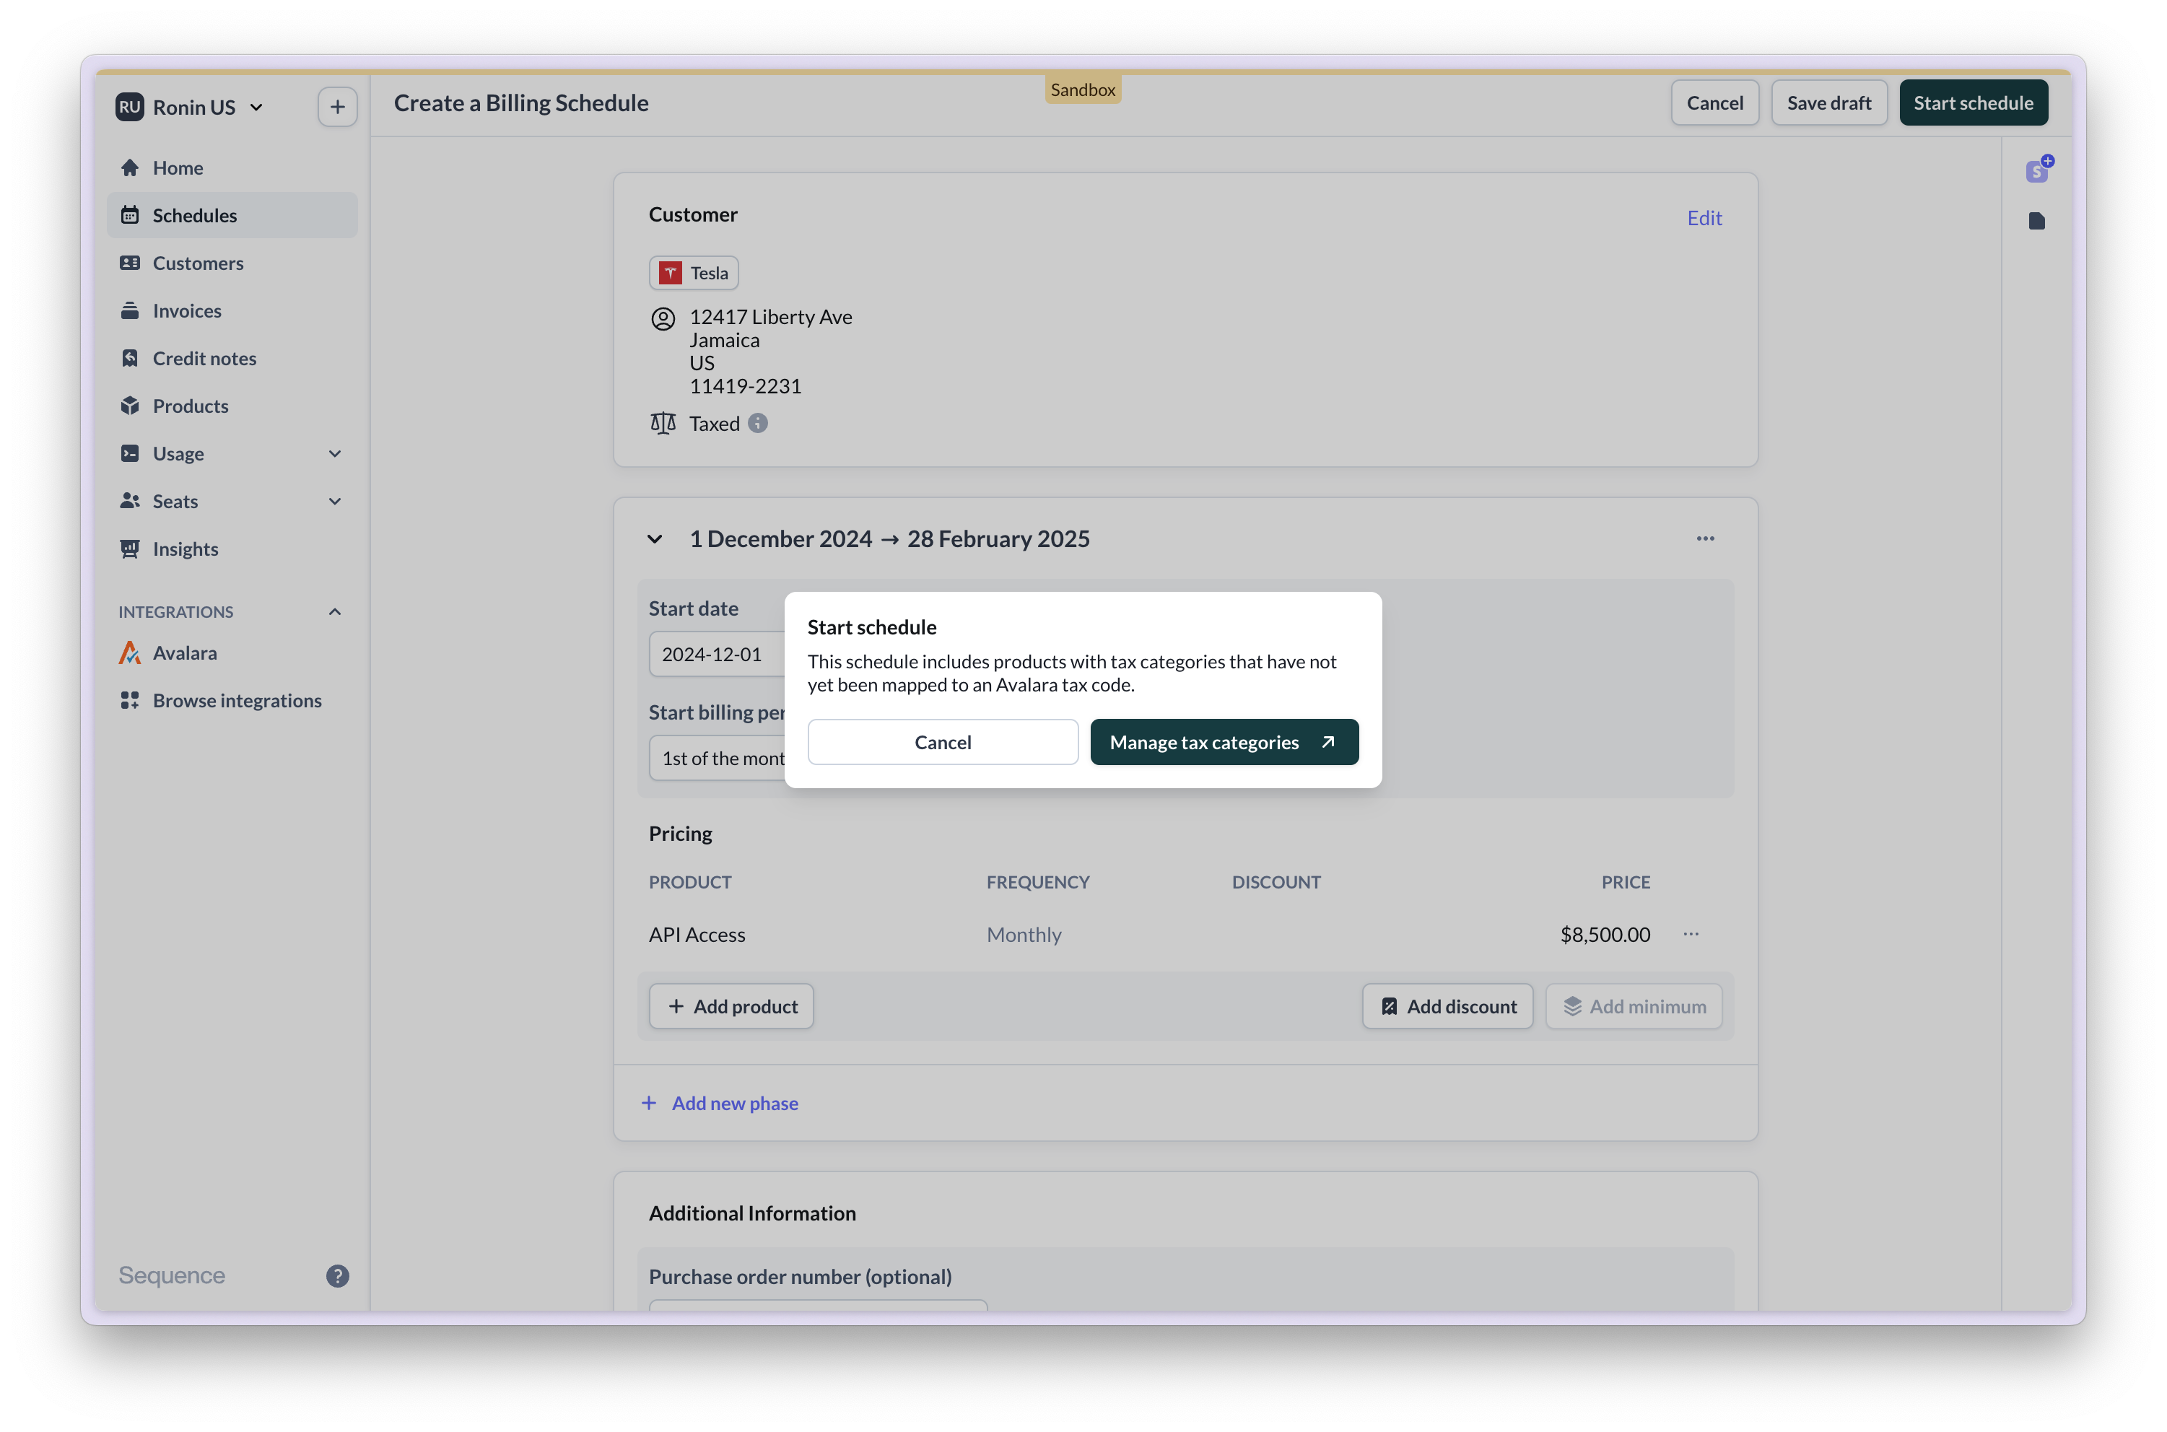Click the help question mark icon
The width and height of the screenshot is (2167, 1432).
pyautogui.click(x=338, y=1276)
